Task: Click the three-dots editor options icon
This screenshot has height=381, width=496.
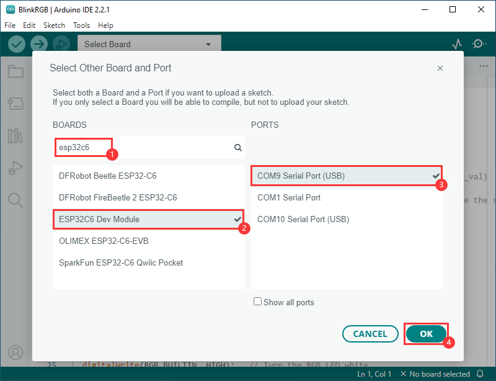Action: coord(484,66)
